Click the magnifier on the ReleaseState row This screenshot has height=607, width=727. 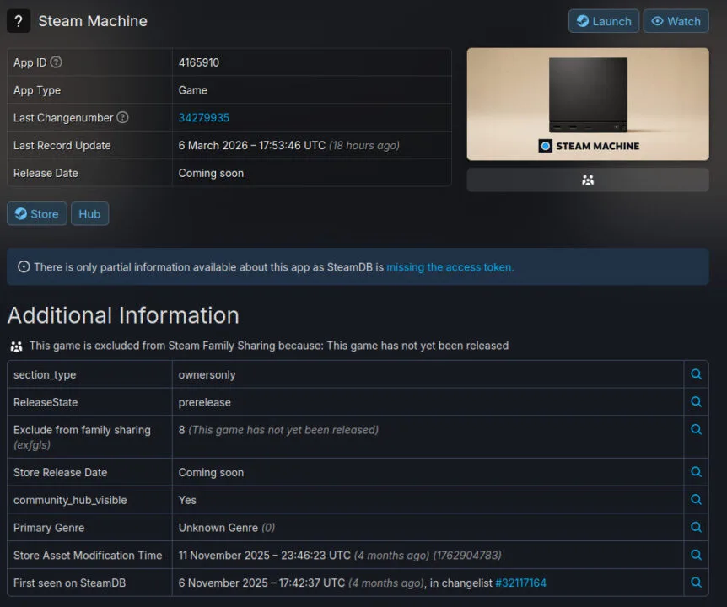coord(697,402)
